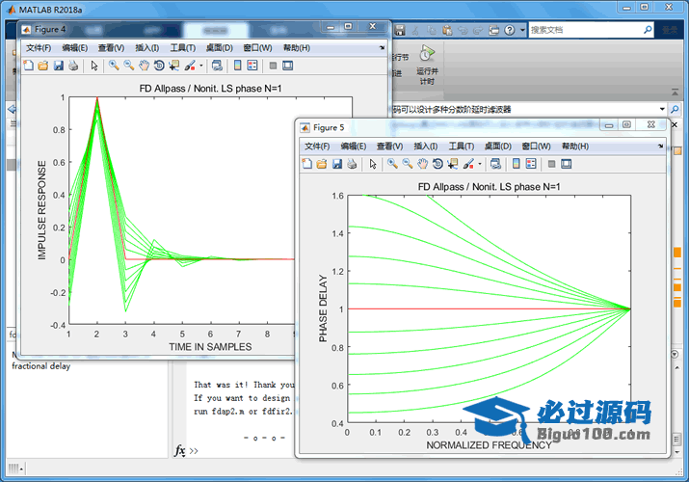Click Print Figure icon in Figure 5
The height and width of the screenshot is (482, 689).
tap(352, 164)
